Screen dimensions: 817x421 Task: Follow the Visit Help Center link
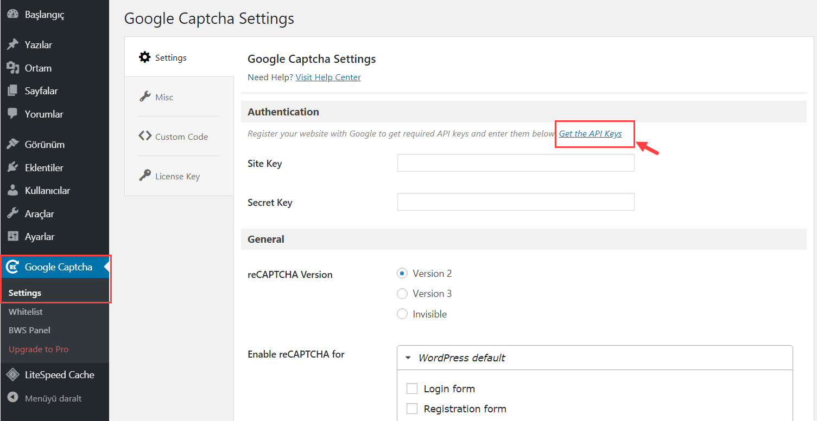pos(328,77)
